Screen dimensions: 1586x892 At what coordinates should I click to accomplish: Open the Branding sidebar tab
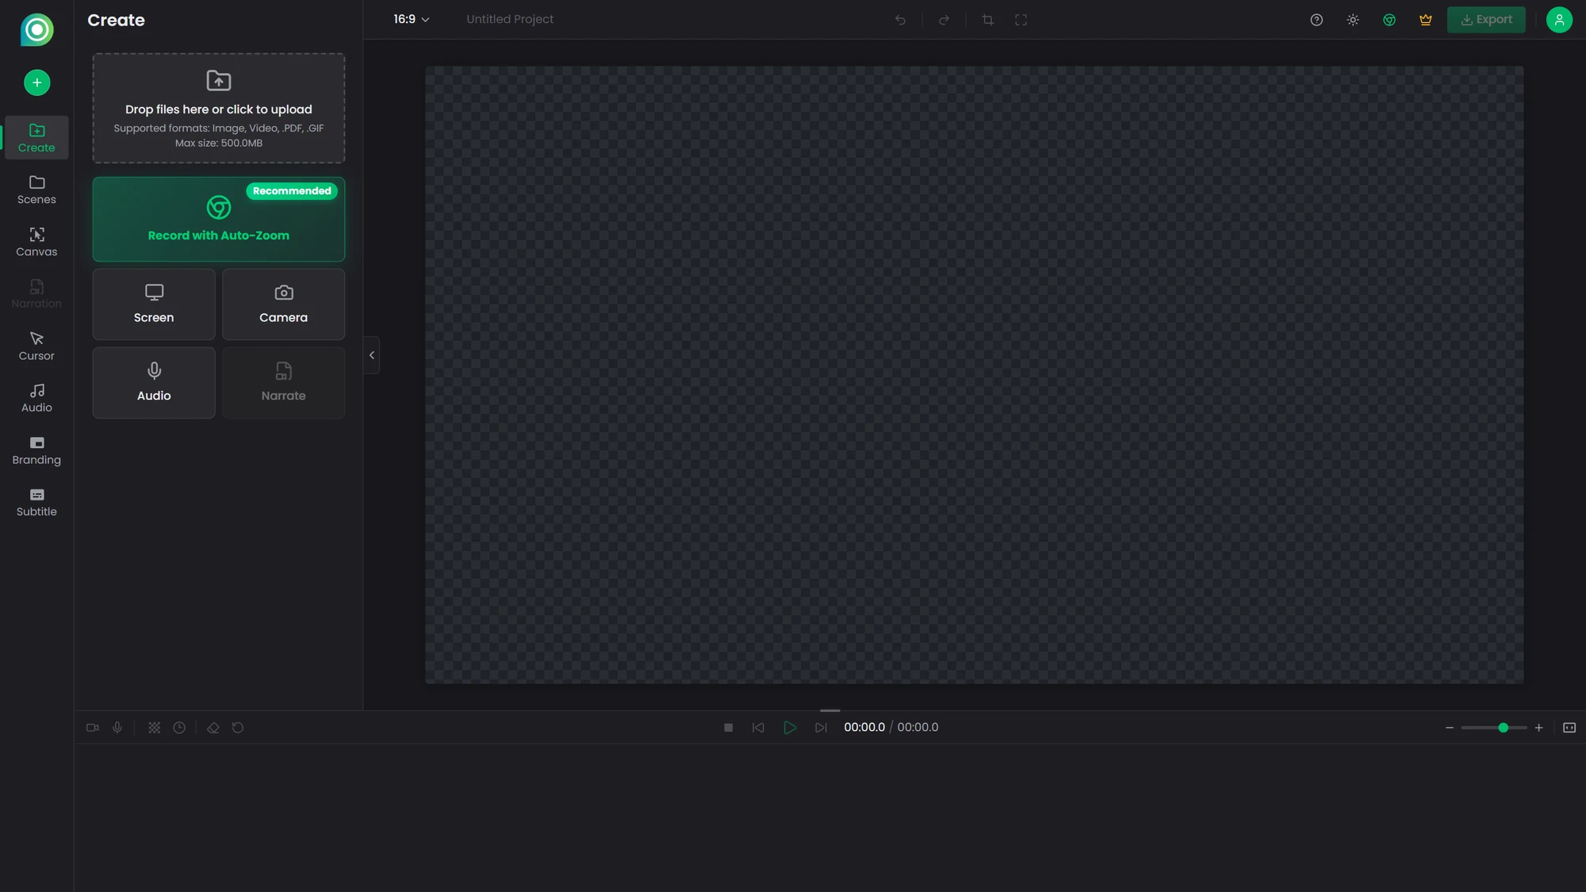(36, 450)
